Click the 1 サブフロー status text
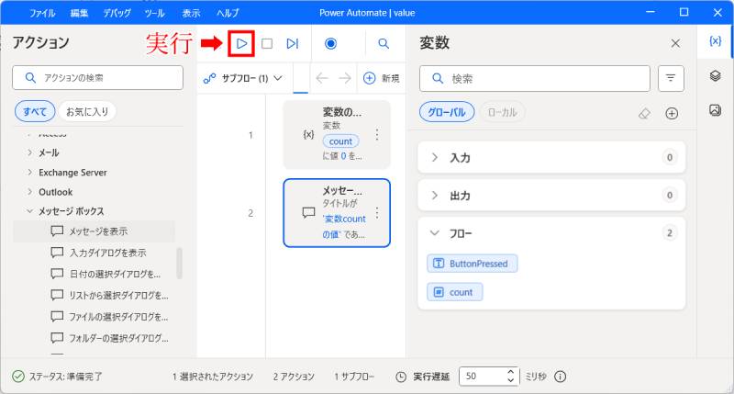Image resolution: width=734 pixels, height=394 pixels. tap(354, 377)
